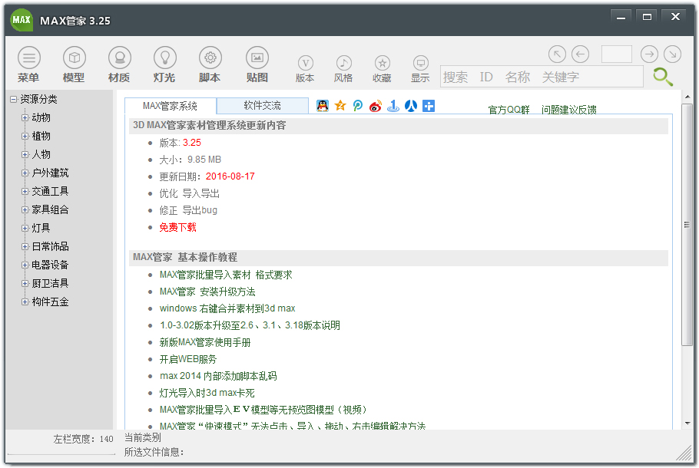699x468 pixels.
Task: Select the 模型 cube icon
Action: click(x=74, y=58)
